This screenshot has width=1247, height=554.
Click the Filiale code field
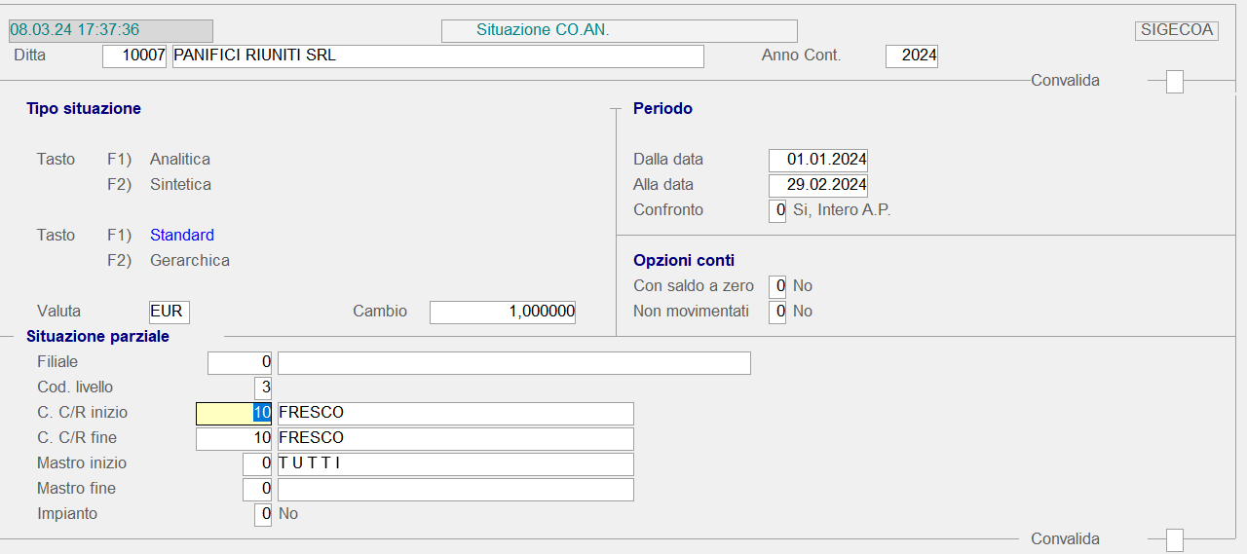(x=240, y=363)
